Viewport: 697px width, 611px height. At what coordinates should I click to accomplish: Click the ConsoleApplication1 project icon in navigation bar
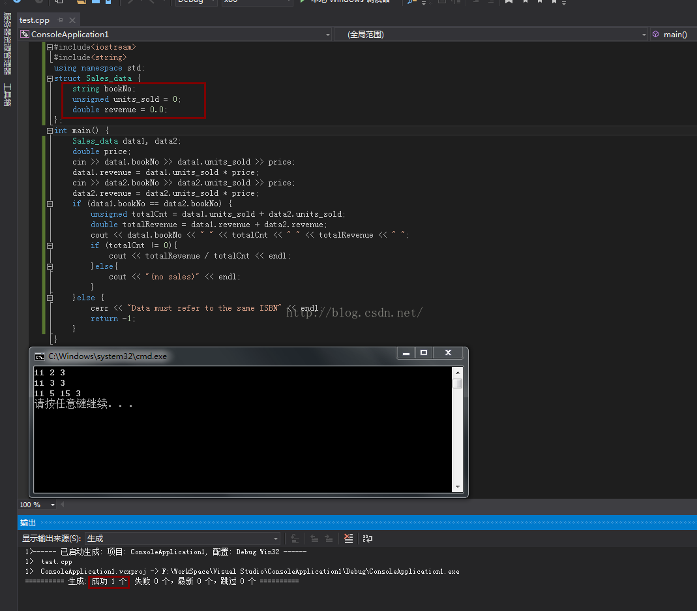pos(25,34)
